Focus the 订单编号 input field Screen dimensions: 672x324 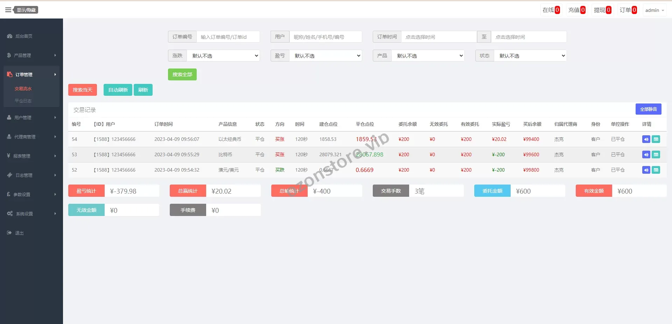228,37
